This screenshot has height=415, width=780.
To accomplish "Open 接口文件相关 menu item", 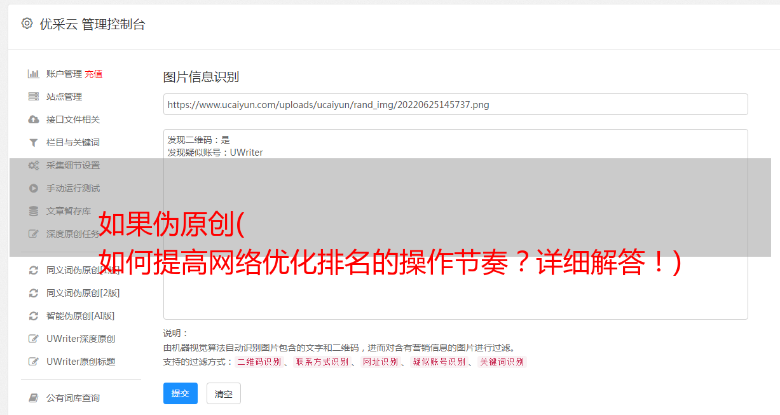I will tap(73, 119).
